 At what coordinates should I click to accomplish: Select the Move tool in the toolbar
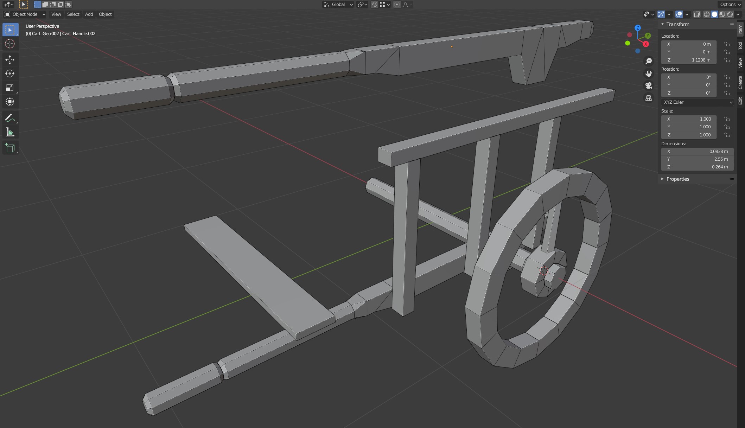point(10,59)
